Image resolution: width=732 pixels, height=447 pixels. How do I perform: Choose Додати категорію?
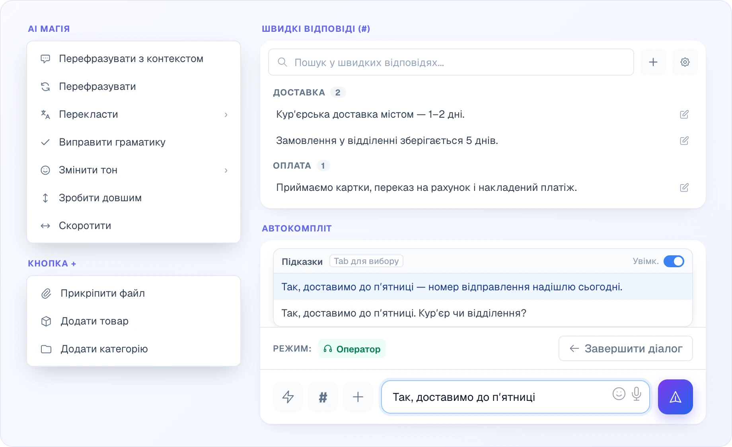(134, 349)
